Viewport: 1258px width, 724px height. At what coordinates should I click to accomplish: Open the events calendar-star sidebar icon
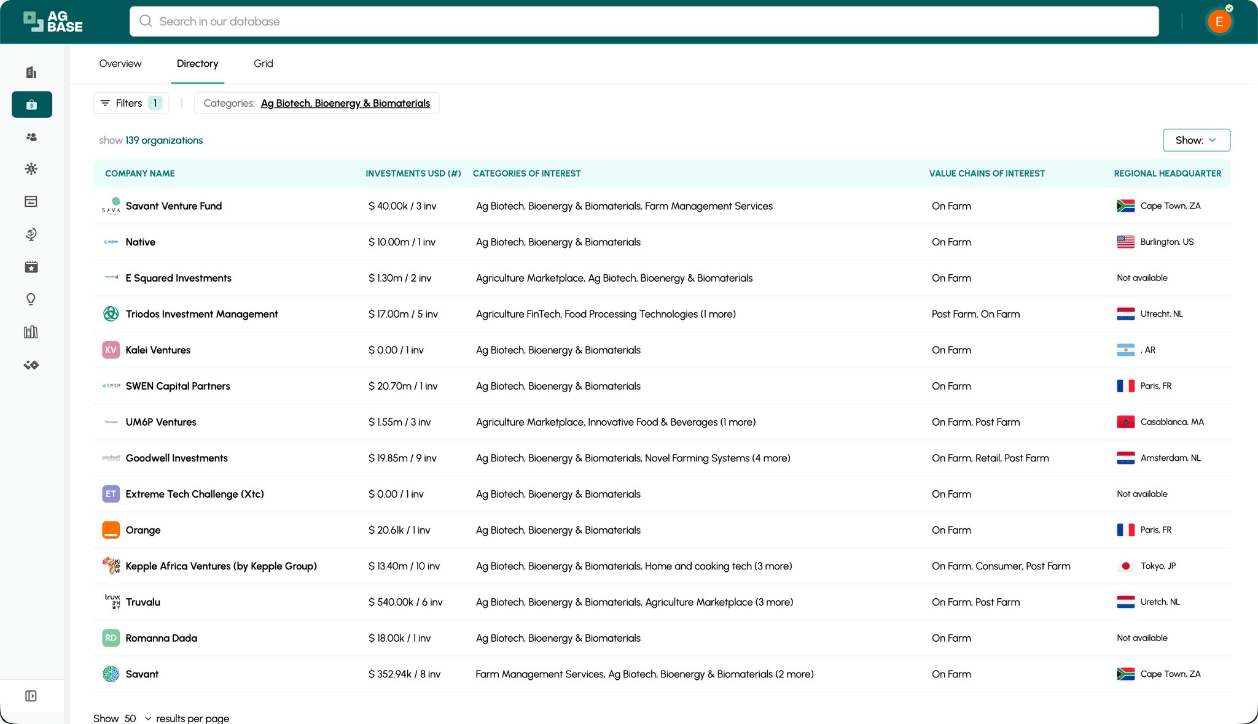pyautogui.click(x=31, y=267)
